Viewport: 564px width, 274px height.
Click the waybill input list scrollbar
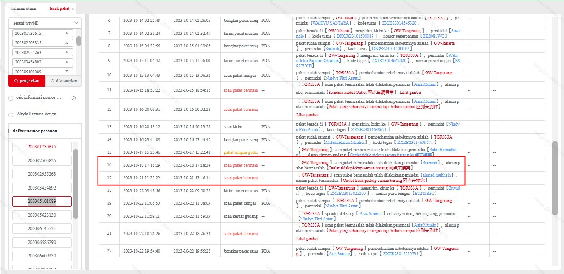pyautogui.click(x=79, y=41)
